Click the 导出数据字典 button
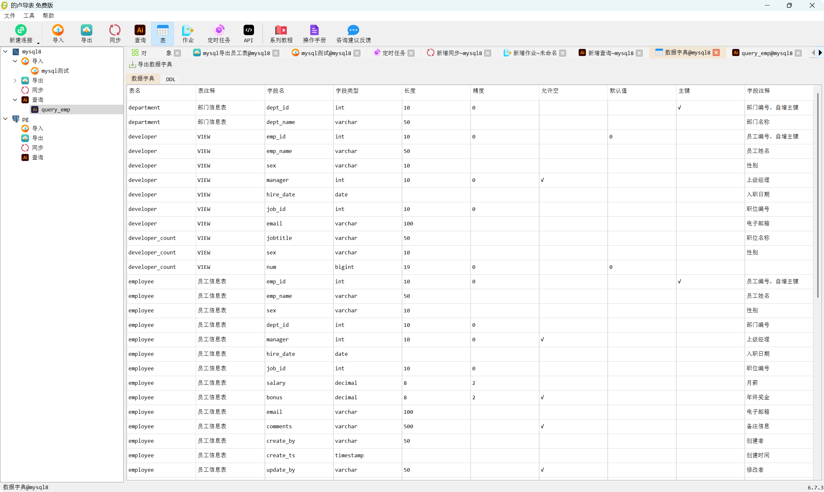 (x=151, y=64)
